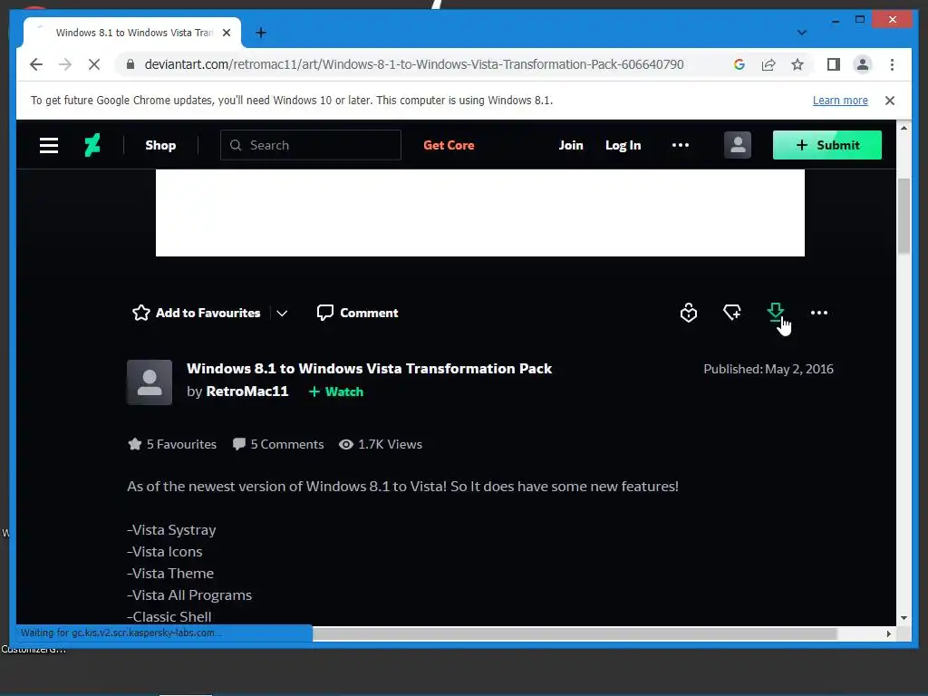Click vertical scrollbar down arrow

click(904, 618)
